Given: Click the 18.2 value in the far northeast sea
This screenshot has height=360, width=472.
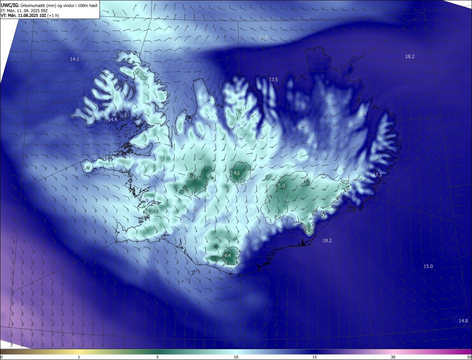Looking at the screenshot, I should point(410,56).
